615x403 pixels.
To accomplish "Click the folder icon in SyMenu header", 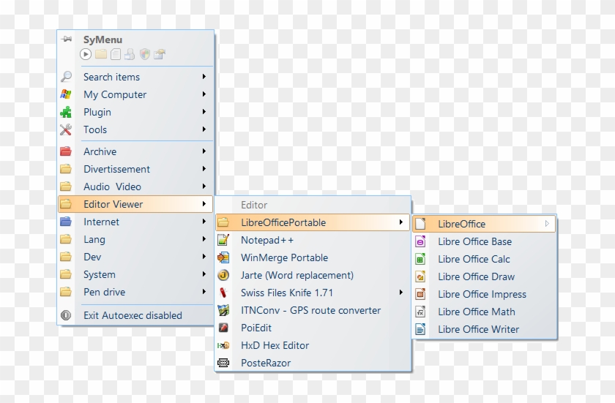I will click(101, 54).
